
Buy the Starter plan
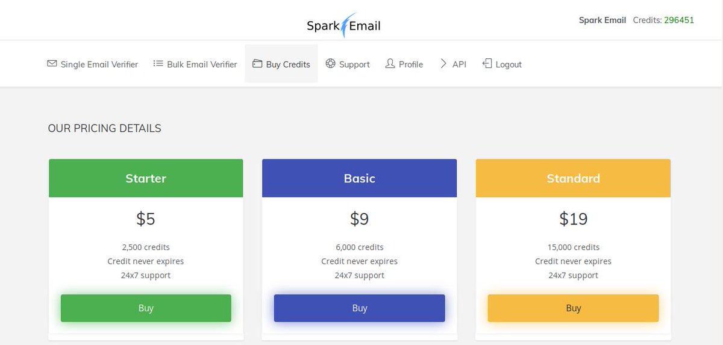tap(146, 308)
